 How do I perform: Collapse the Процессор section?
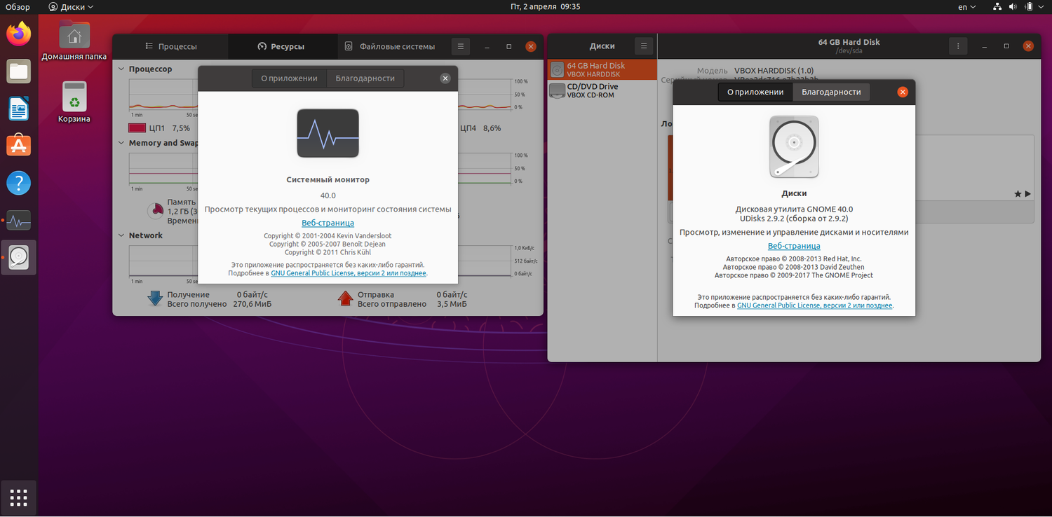coord(121,69)
